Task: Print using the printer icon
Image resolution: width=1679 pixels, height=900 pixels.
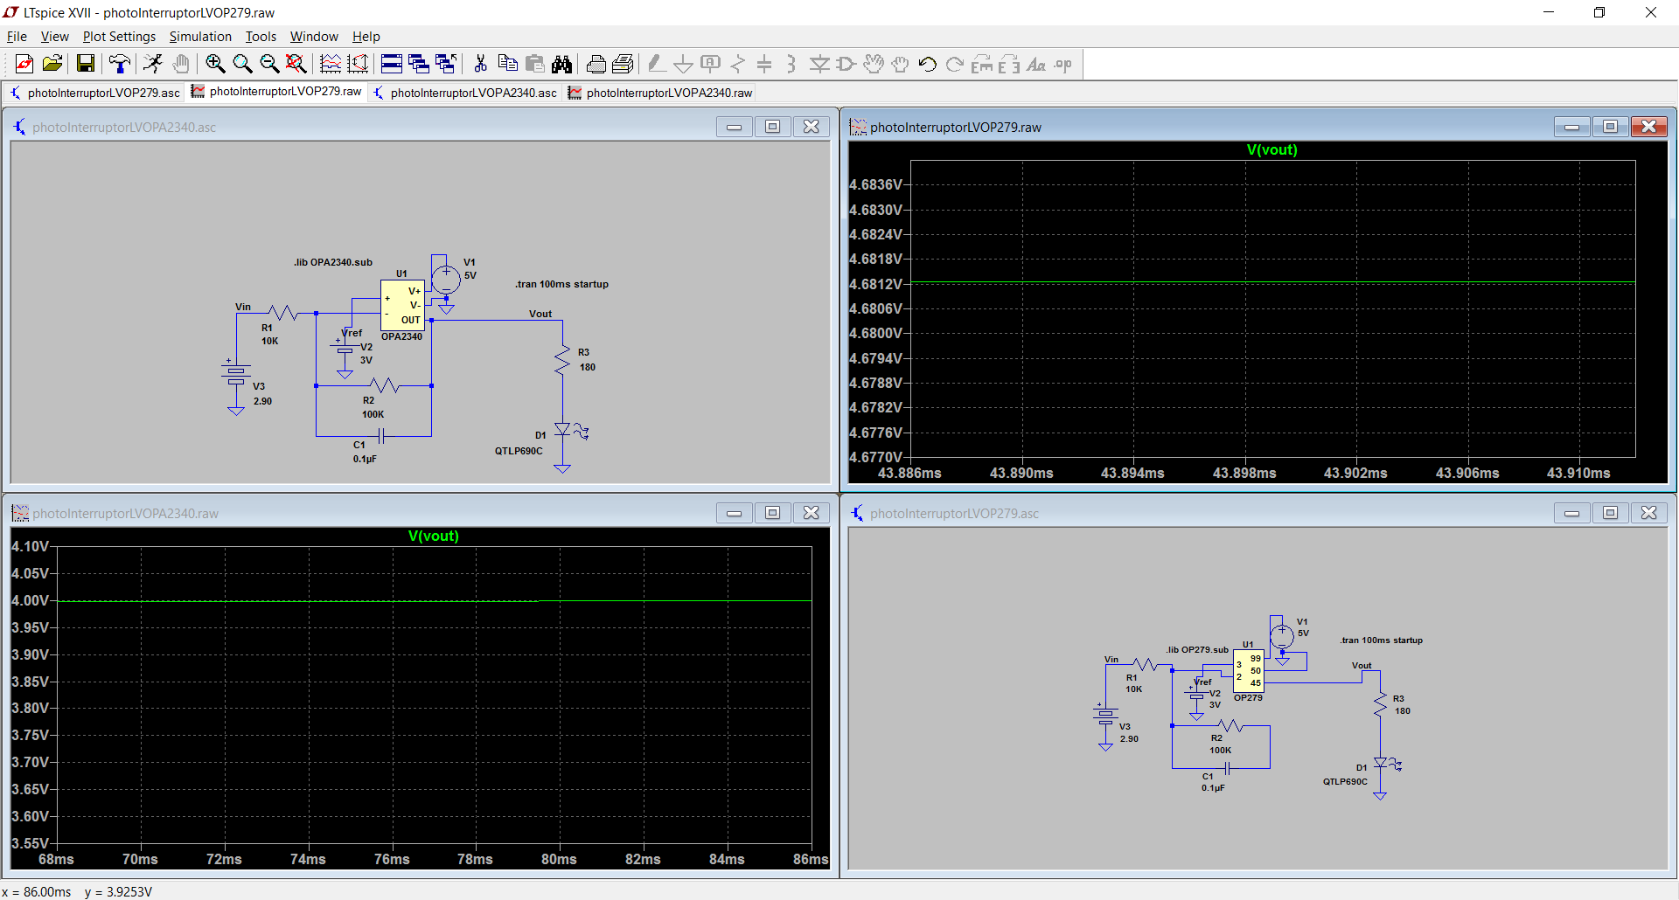Action: click(596, 64)
